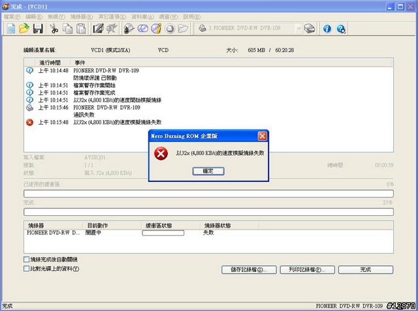This screenshot has width=418, height=311.
Task: Select log entry 檔案暫存作業完成
Action: (x=94, y=93)
